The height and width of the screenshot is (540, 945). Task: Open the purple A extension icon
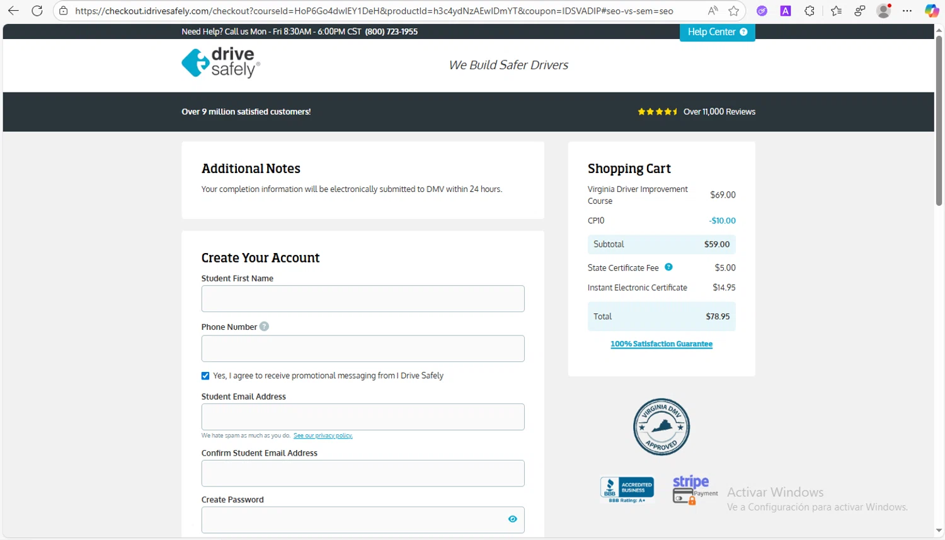pos(786,11)
